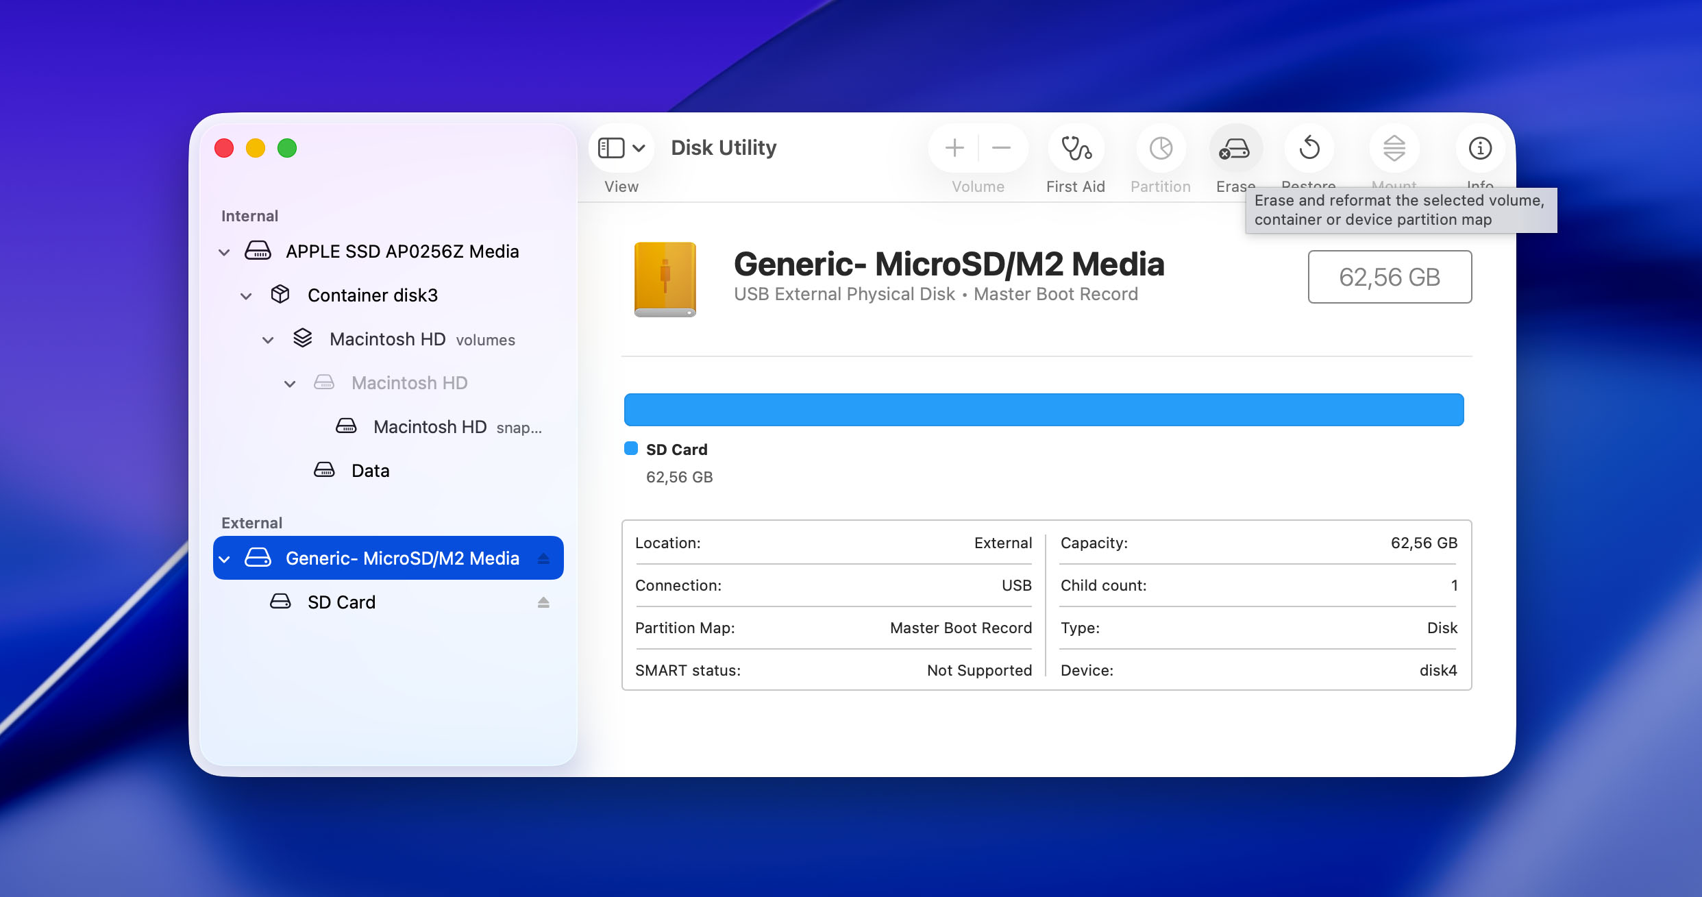Click the disk4 device value
Viewport: 1702px width, 897px height.
point(1438,670)
